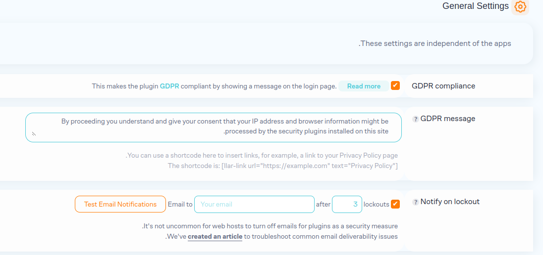Follow the "created an article" link
543x255 pixels.
(215, 237)
